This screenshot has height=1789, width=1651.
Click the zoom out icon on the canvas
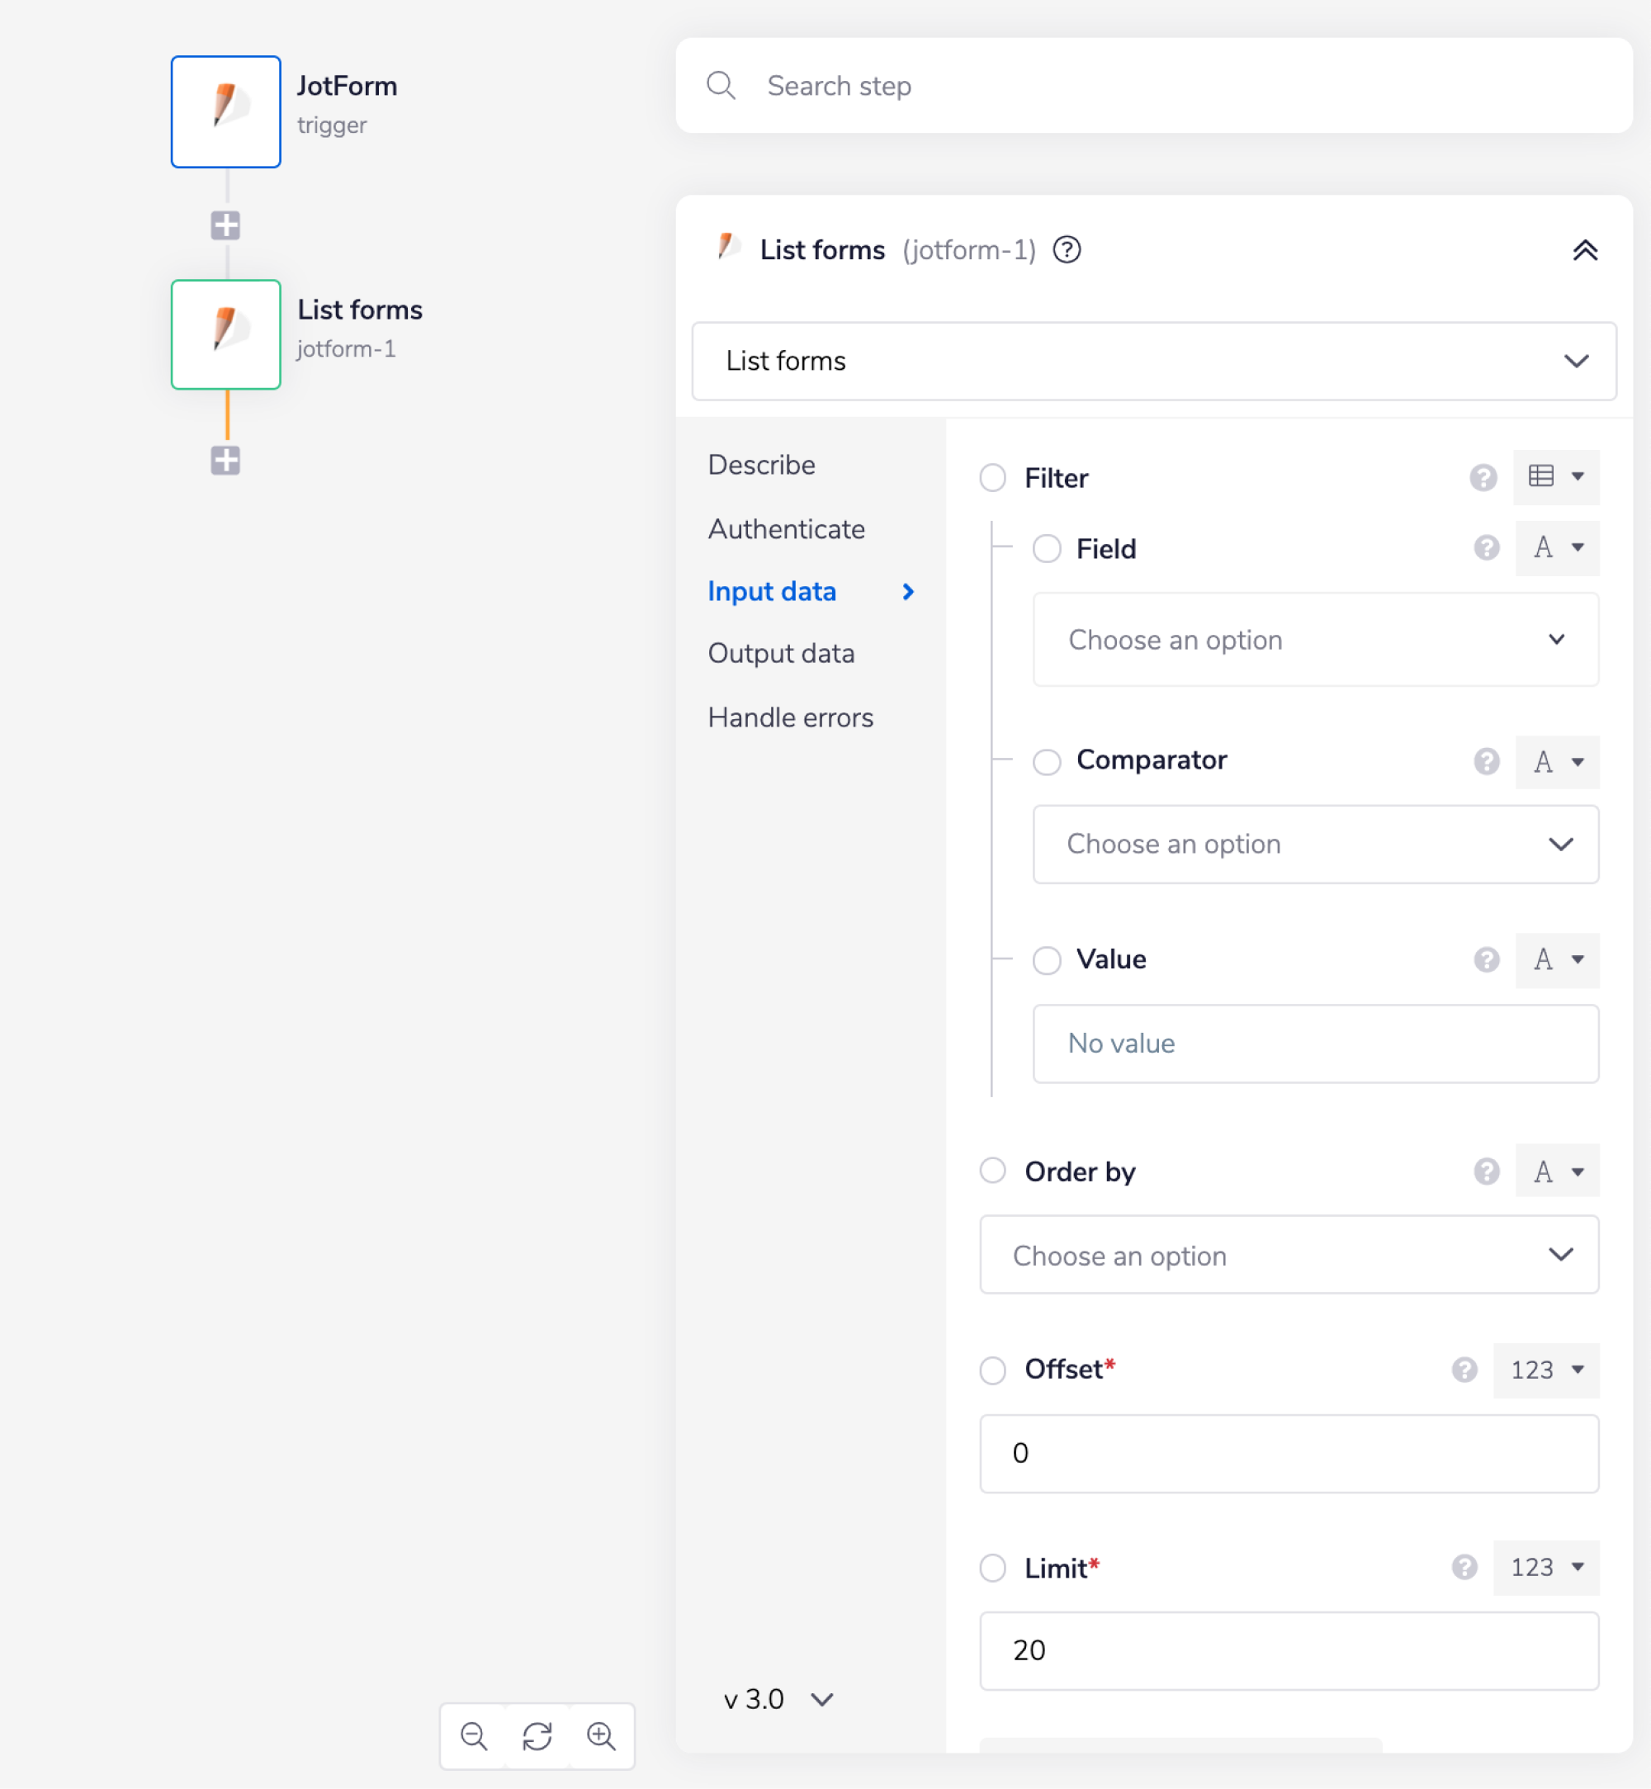474,1736
